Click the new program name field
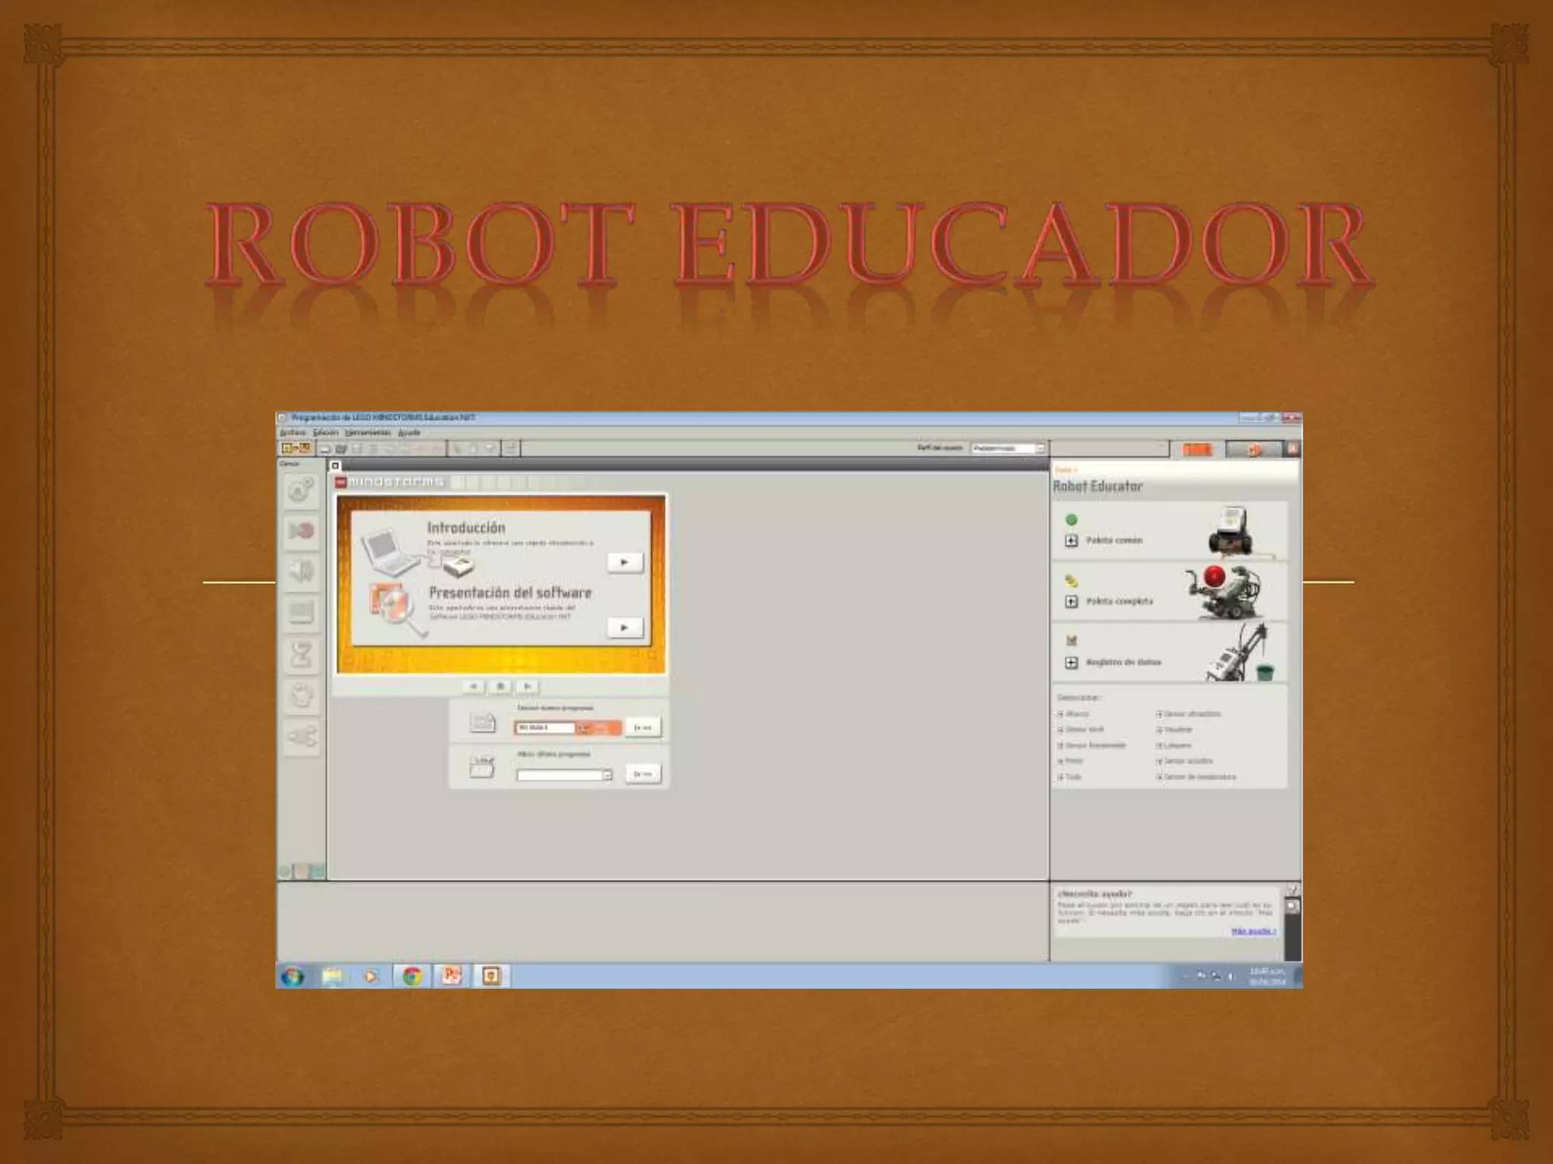Image resolution: width=1553 pixels, height=1164 pixels. pyautogui.click(x=544, y=727)
